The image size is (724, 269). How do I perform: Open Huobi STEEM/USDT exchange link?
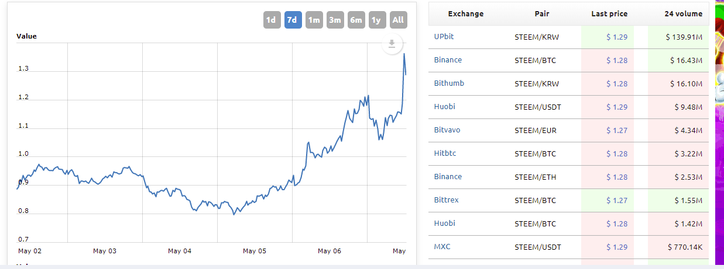click(x=444, y=107)
